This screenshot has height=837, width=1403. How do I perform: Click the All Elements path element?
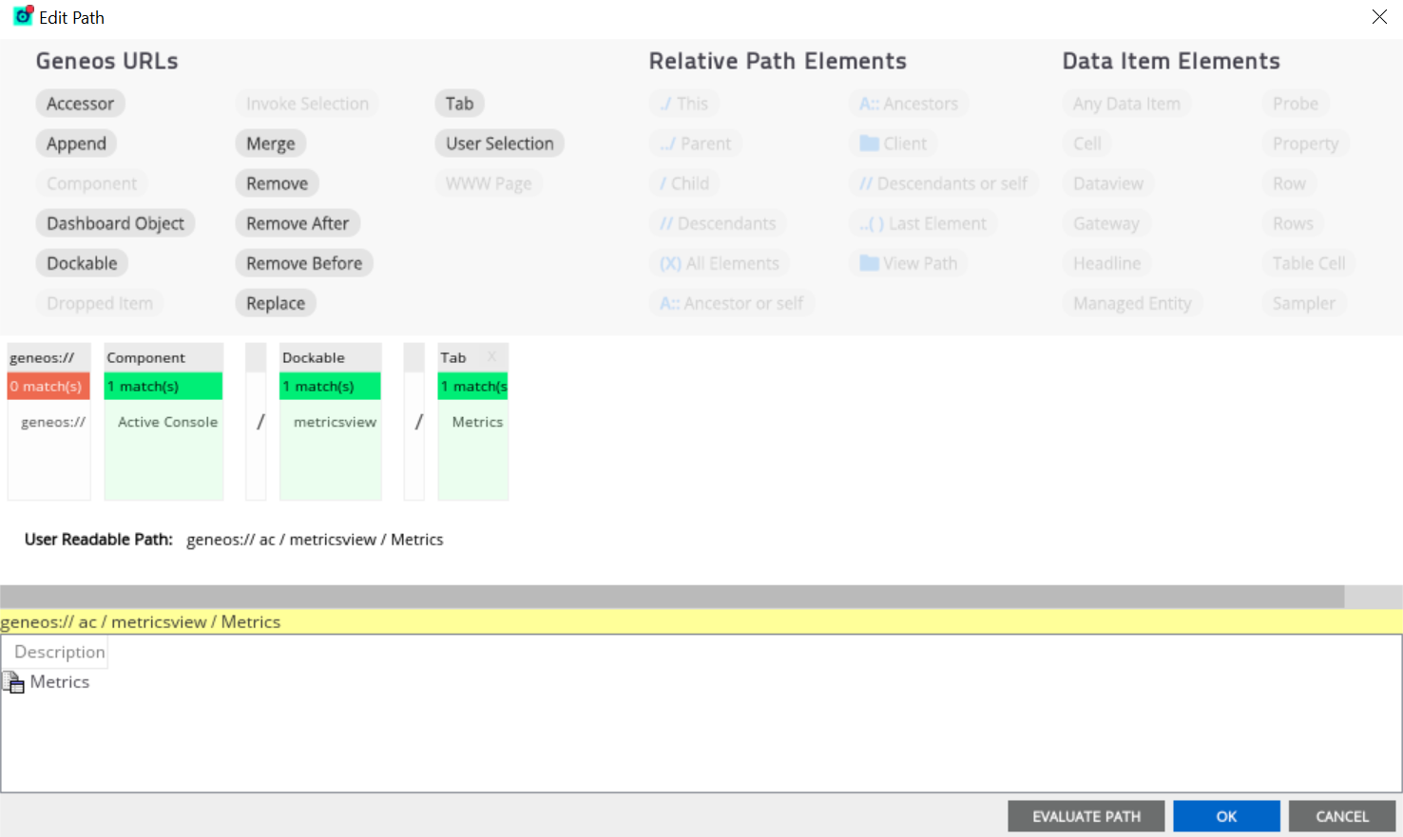click(x=720, y=263)
